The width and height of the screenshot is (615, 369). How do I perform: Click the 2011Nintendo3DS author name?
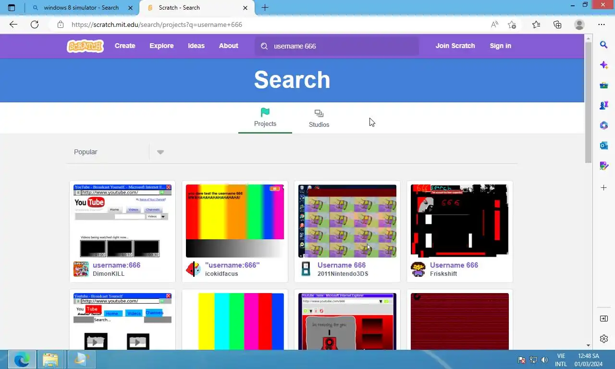click(x=343, y=274)
